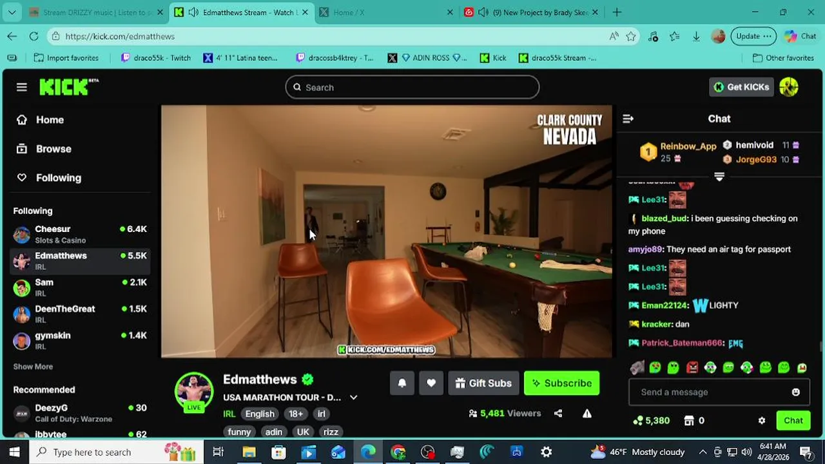Open File Explorer from the taskbar

click(x=249, y=452)
